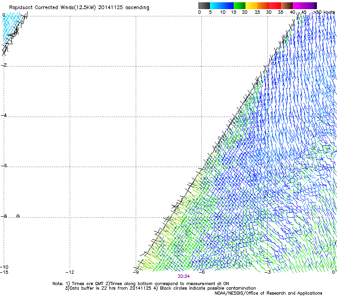The width and height of the screenshot is (337, 296).
Task: Select the blue 10-15 knots color segment
Action: click(x=228, y=5)
